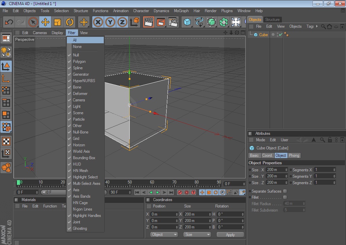The width and height of the screenshot is (346, 245).
Task: Select the Use Points tool
Action: click(6, 90)
